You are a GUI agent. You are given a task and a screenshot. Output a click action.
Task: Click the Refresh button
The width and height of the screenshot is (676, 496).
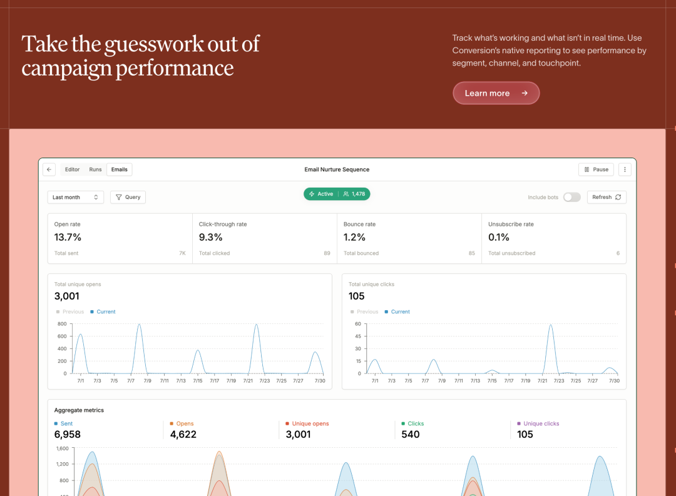tap(607, 197)
